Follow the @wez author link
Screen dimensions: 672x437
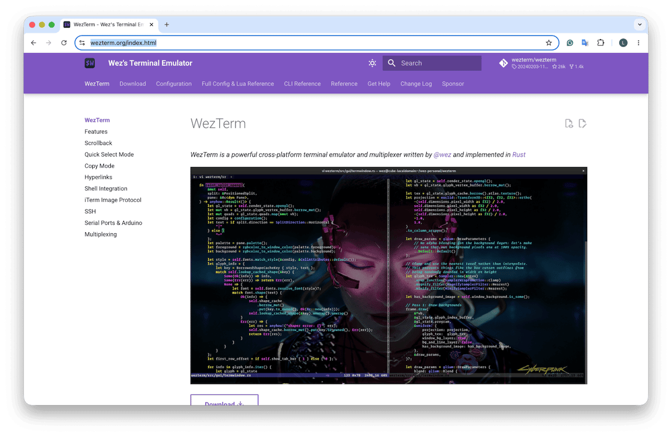[x=442, y=155]
